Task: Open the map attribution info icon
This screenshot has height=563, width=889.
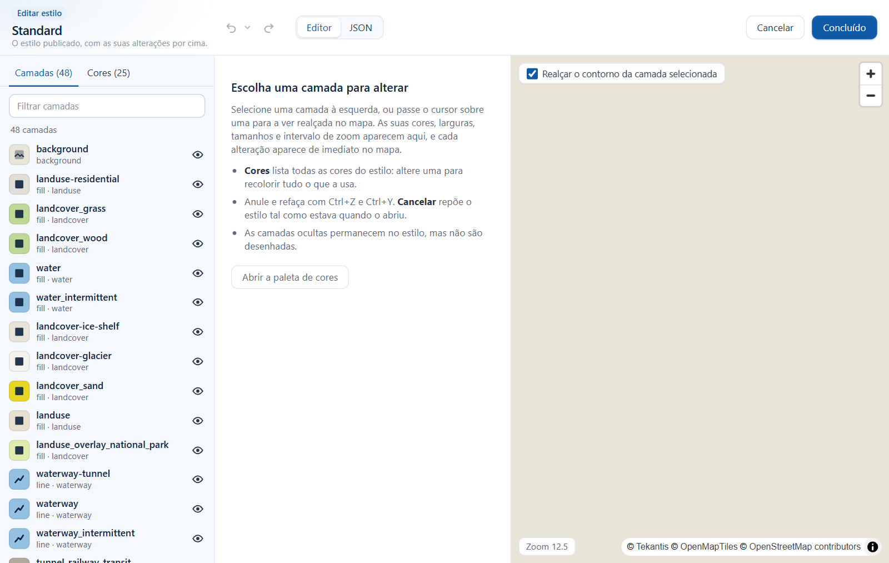Action: point(873,547)
